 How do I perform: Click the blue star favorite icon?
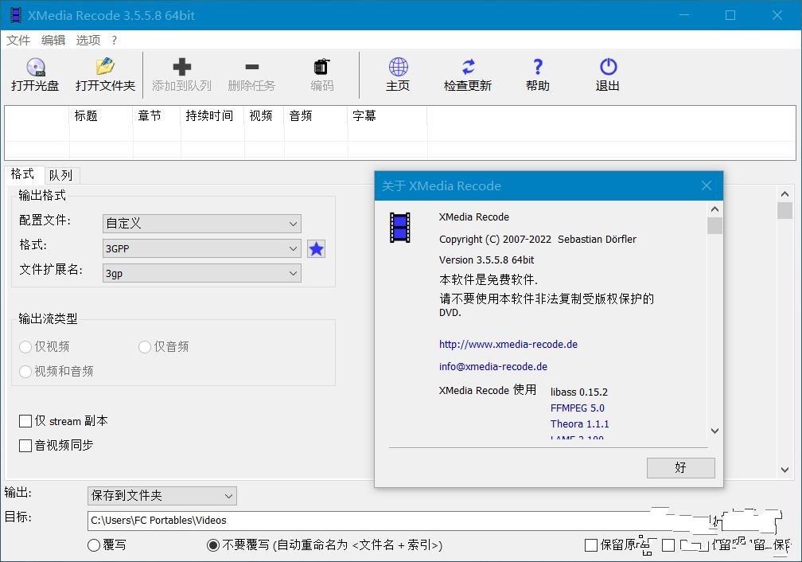click(317, 249)
